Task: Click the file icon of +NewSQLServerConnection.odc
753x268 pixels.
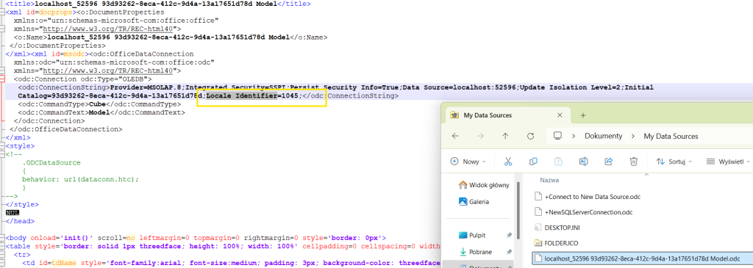Action: coord(538,212)
